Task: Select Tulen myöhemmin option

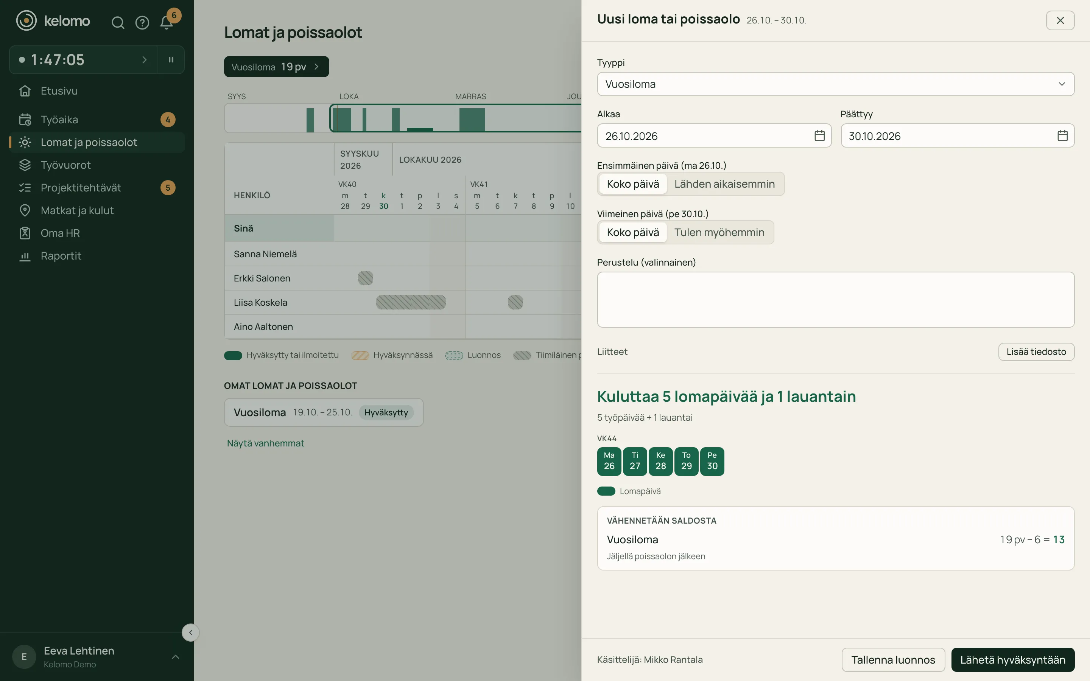Action: coord(719,232)
